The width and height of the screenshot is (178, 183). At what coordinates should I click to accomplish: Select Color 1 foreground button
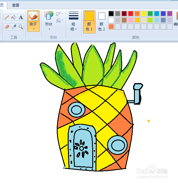tap(89, 22)
